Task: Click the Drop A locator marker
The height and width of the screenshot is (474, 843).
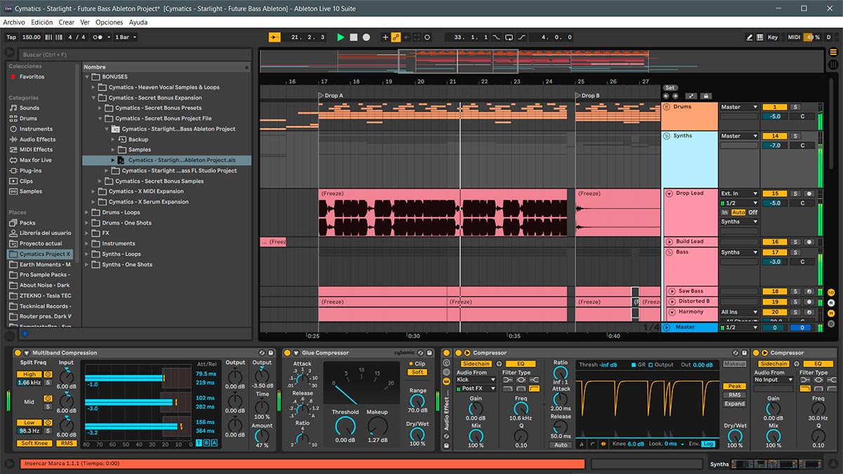Action: coord(330,96)
